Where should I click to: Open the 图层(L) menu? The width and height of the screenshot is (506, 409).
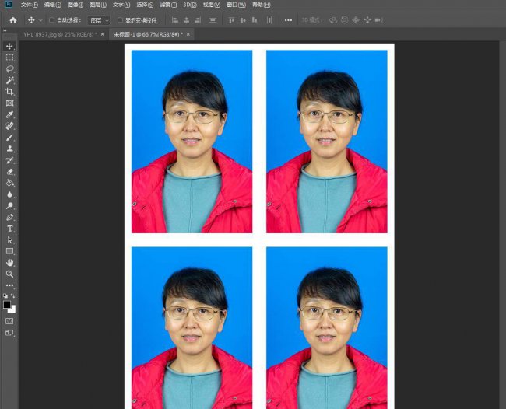[x=98, y=5]
